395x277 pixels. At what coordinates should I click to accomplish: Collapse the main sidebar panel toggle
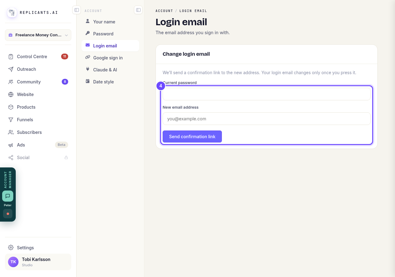[x=77, y=10]
